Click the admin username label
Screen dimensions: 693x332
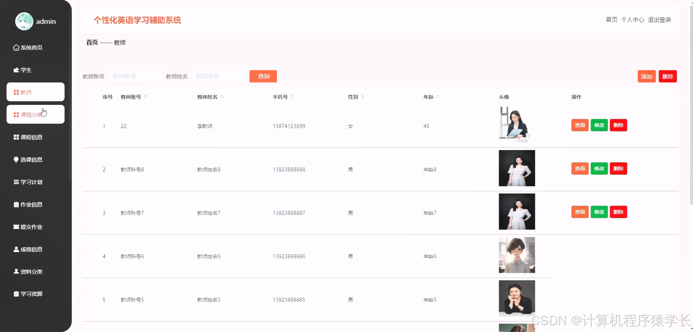[x=46, y=21]
